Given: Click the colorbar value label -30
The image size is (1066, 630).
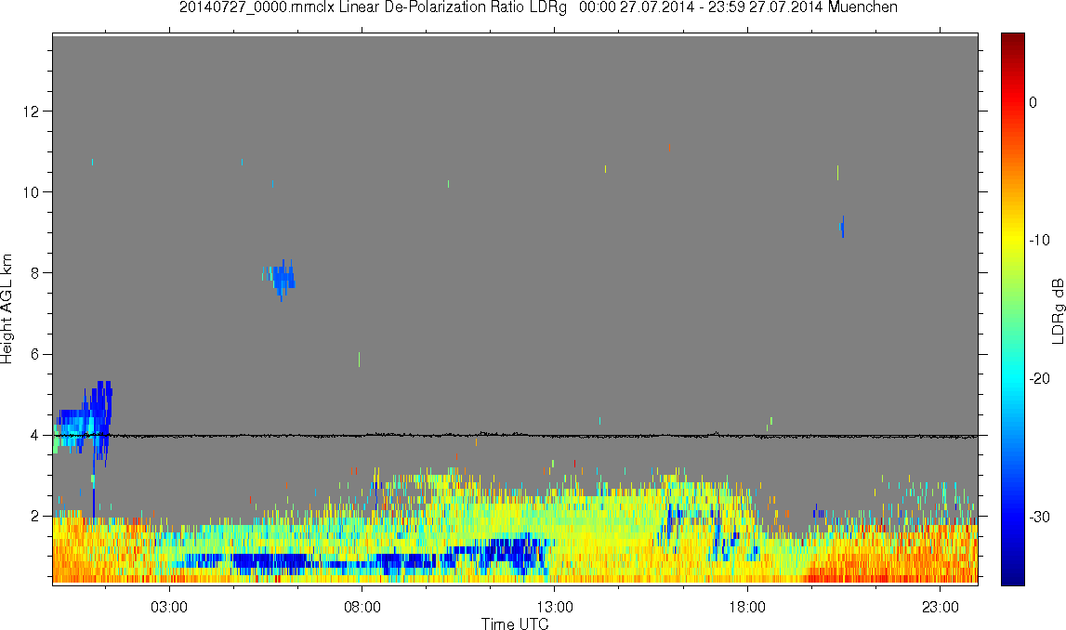Looking at the screenshot, I should (1039, 518).
